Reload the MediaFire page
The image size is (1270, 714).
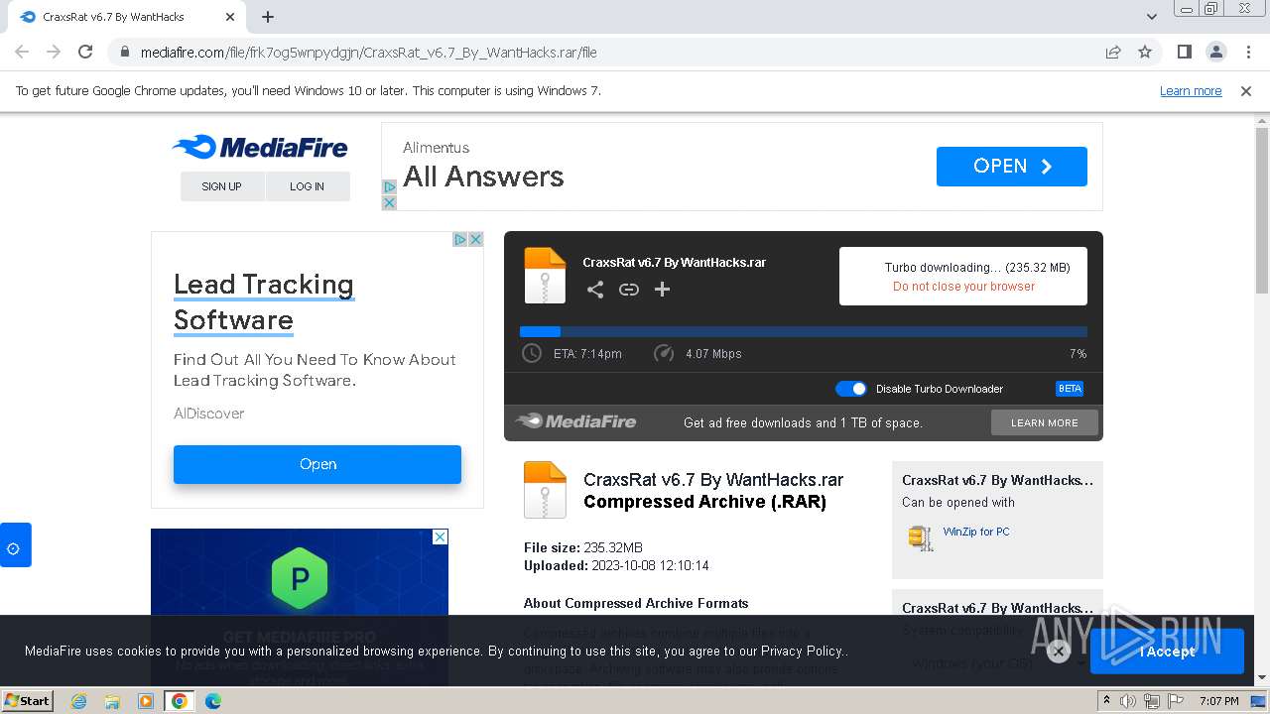click(85, 52)
